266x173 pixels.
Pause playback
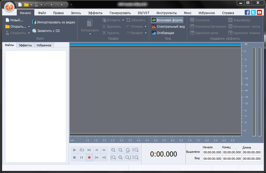(82, 157)
